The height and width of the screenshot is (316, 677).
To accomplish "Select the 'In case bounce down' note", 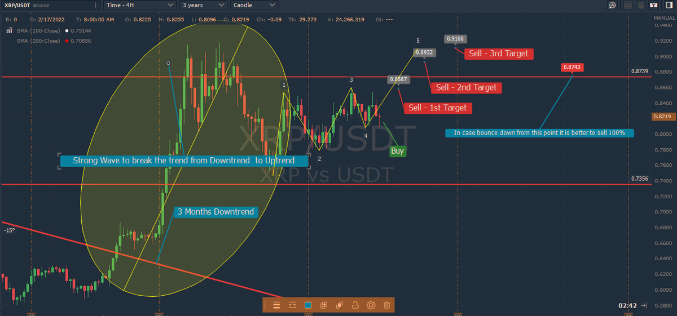I will pyautogui.click(x=539, y=133).
